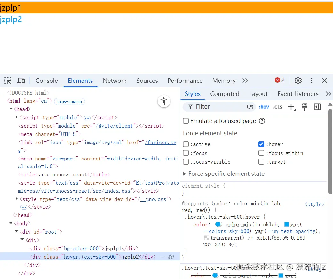The image size is (333, 279).
Task: Open the DevTools three-dot menu
Action: (x=311, y=81)
